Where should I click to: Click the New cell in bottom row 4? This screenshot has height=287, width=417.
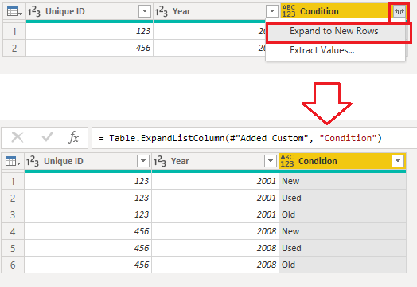pyautogui.click(x=342, y=231)
